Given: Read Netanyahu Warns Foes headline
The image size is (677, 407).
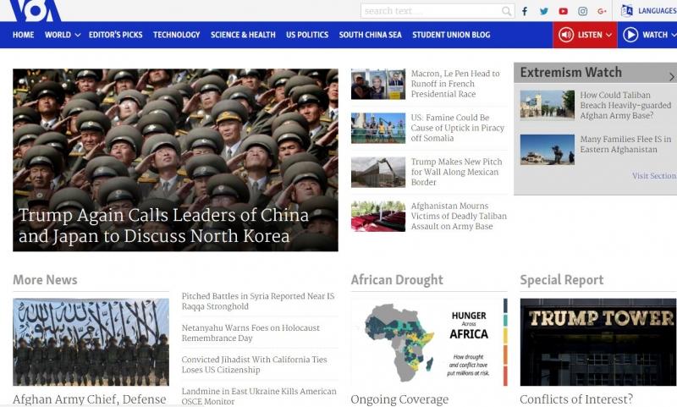Looking at the screenshot, I should (x=250, y=333).
